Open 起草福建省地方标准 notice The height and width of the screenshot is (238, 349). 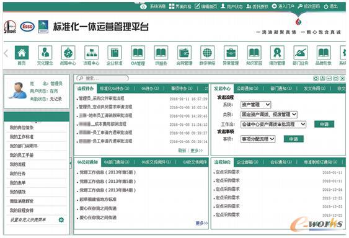click(x=98, y=200)
